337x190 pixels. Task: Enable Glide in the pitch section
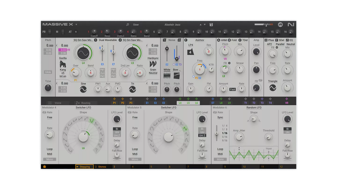(x=47, y=72)
